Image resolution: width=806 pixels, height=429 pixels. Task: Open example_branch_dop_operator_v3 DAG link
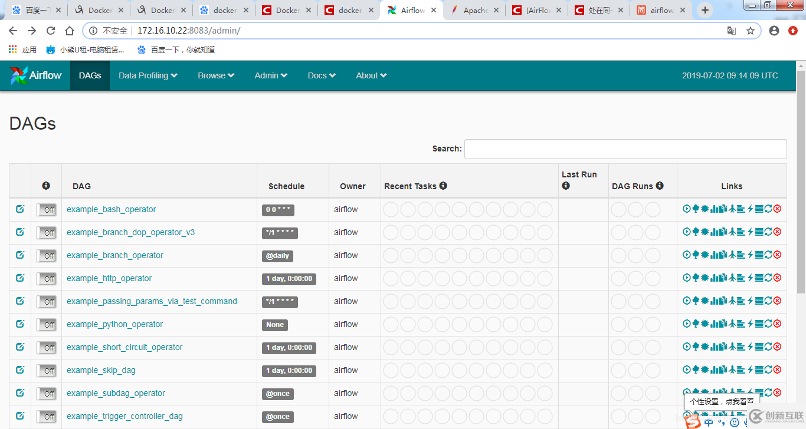tap(130, 232)
